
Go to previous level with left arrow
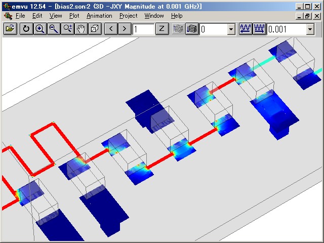pos(111,29)
